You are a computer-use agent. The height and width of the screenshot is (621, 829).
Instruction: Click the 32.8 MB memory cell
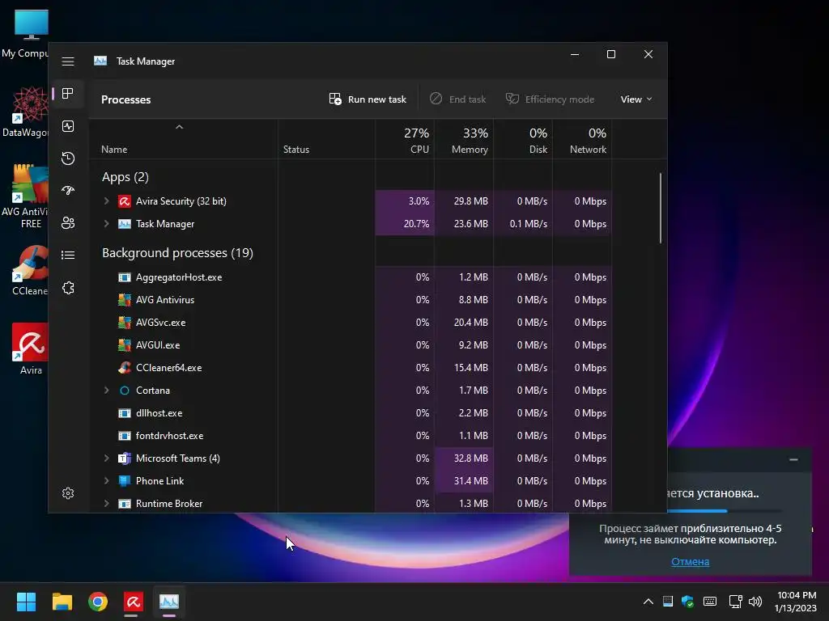point(464,458)
